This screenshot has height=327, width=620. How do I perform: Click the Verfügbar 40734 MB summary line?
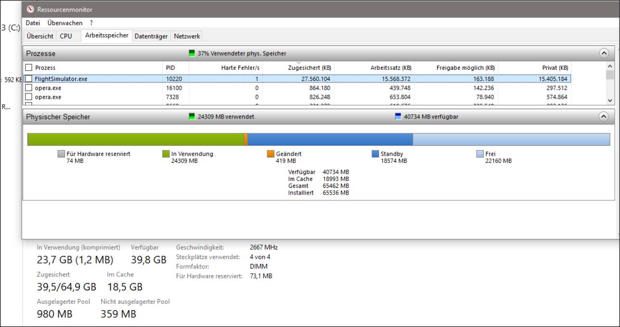[x=319, y=172]
